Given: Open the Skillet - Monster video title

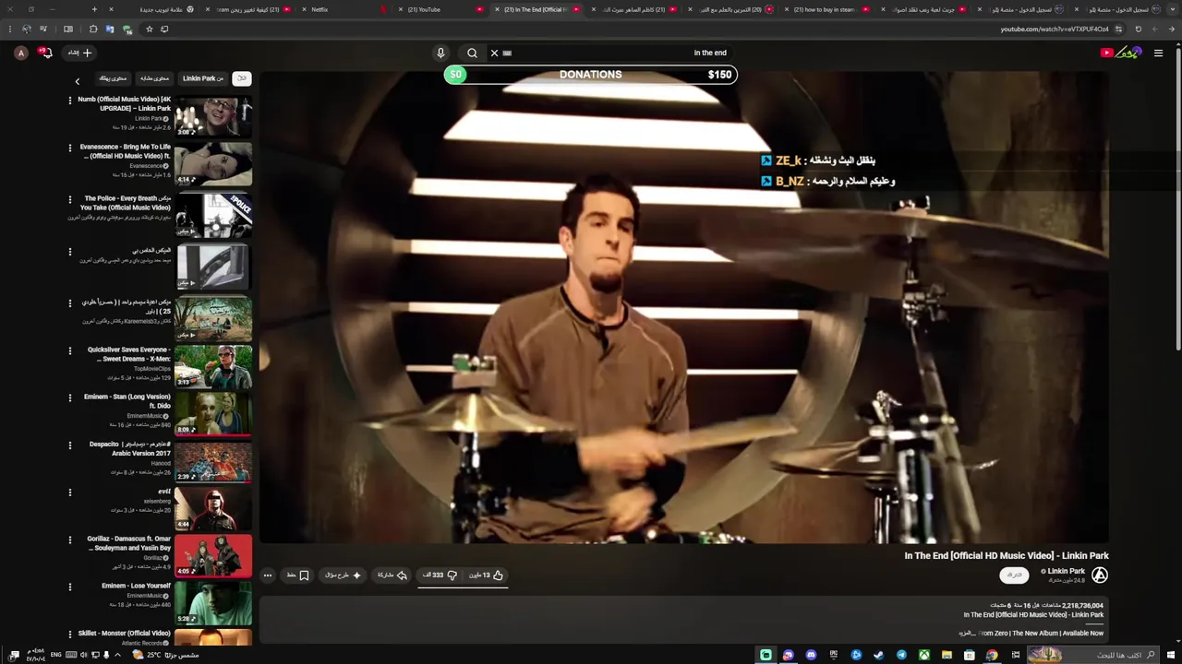Looking at the screenshot, I should point(125,633).
